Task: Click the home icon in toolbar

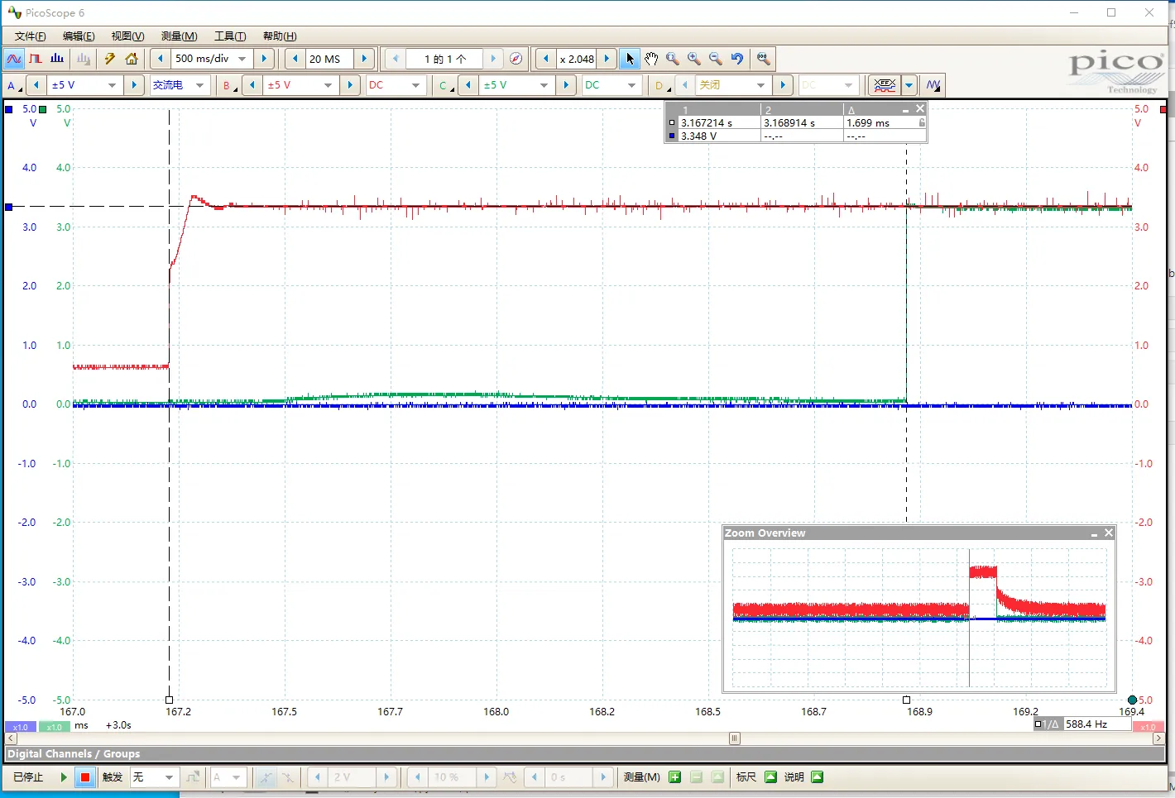Action: 132,59
